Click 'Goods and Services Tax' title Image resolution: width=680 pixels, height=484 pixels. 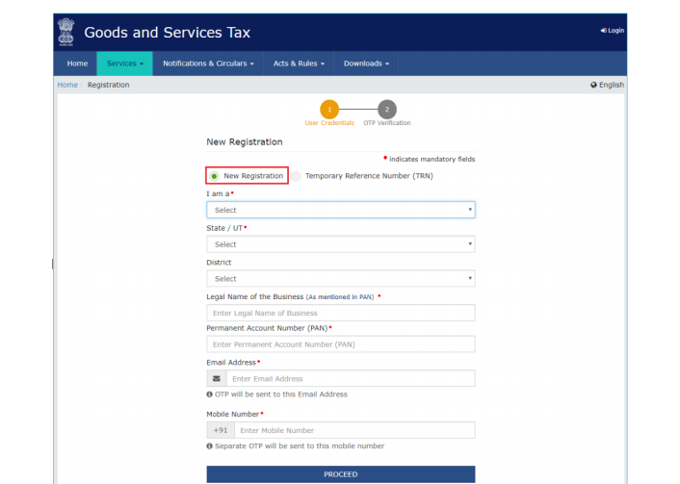[x=167, y=33]
